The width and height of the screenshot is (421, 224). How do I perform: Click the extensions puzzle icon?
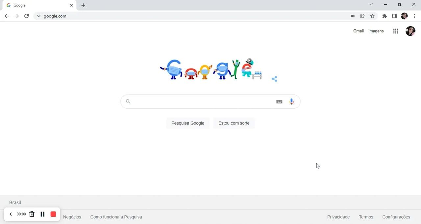coord(384,16)
